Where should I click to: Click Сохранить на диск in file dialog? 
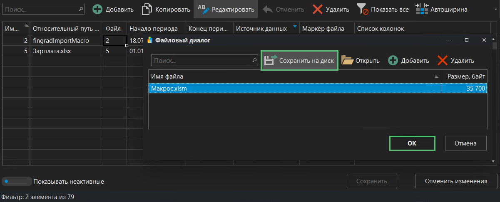299,61
